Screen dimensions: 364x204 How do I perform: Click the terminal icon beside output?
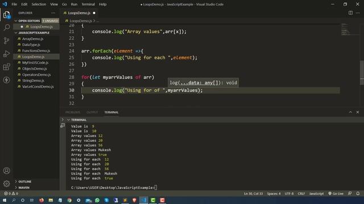(x=63, y=126)
